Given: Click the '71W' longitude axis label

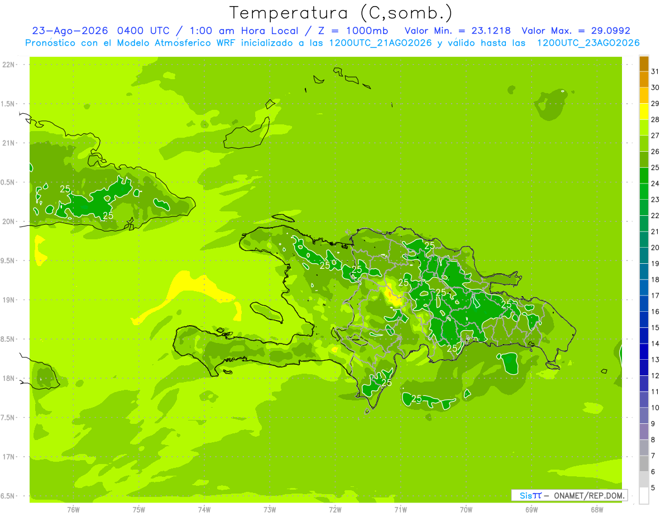Looking at the screenshot, I should pyautogui.click(x=400, y=509).
